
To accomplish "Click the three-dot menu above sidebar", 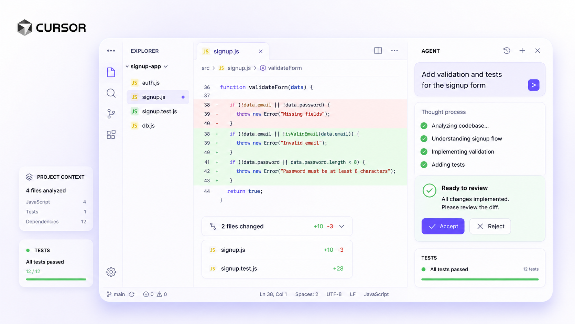I will point(111,51).
